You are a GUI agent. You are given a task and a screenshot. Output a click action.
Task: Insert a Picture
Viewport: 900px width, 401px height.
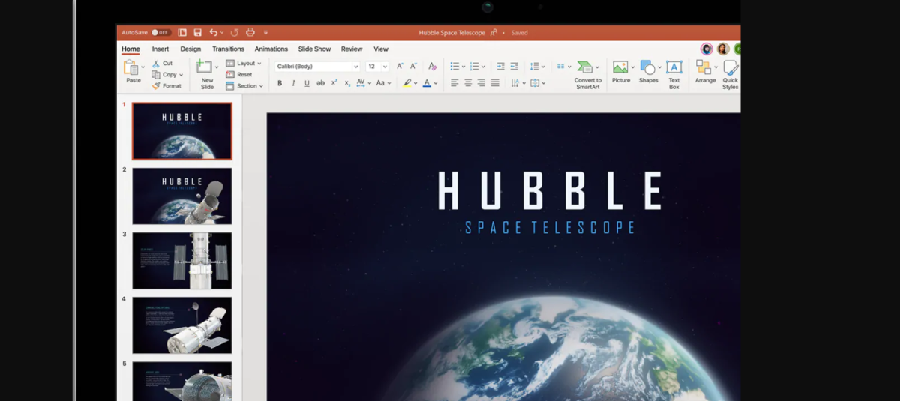pyautogui.click(x=621, y=72)
